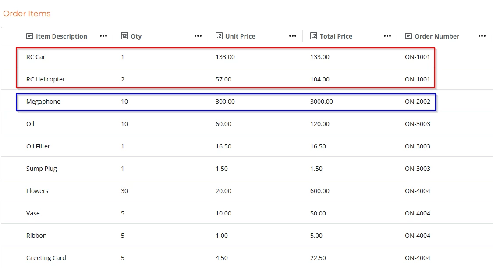Click the Qty column header label
The image size is (493, 268).
136,36
